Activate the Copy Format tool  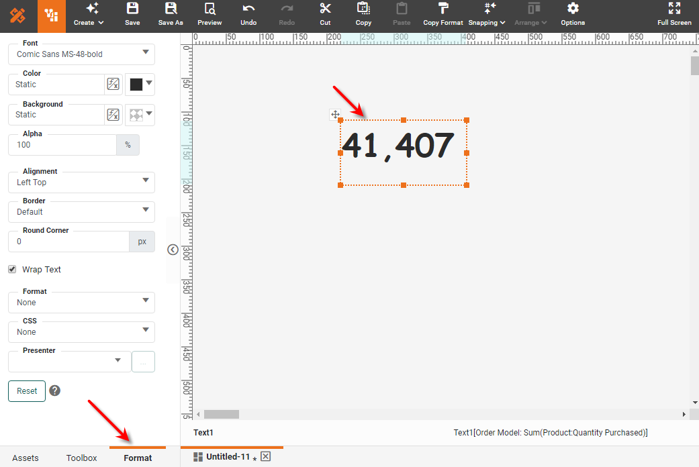click(442, 14)
